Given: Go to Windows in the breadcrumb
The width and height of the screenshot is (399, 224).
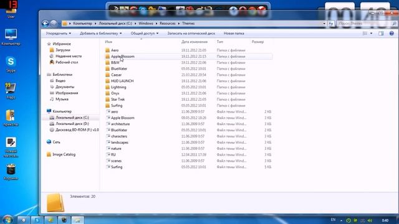Looking at the screenshot, I should 146,24.
